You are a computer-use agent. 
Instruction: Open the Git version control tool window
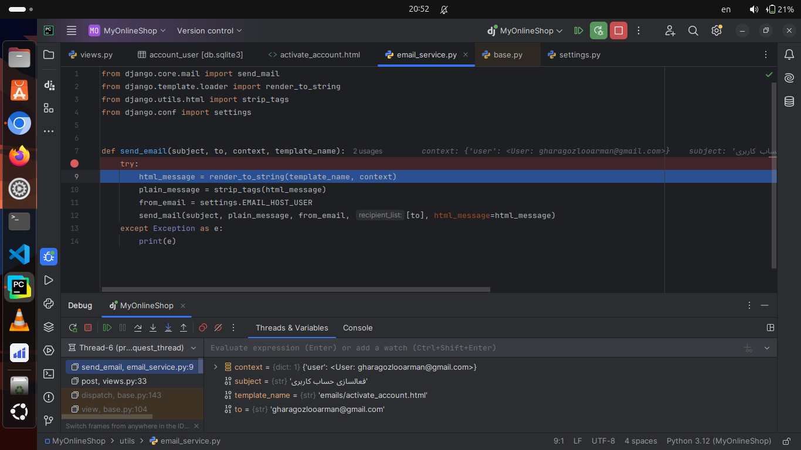49,421
